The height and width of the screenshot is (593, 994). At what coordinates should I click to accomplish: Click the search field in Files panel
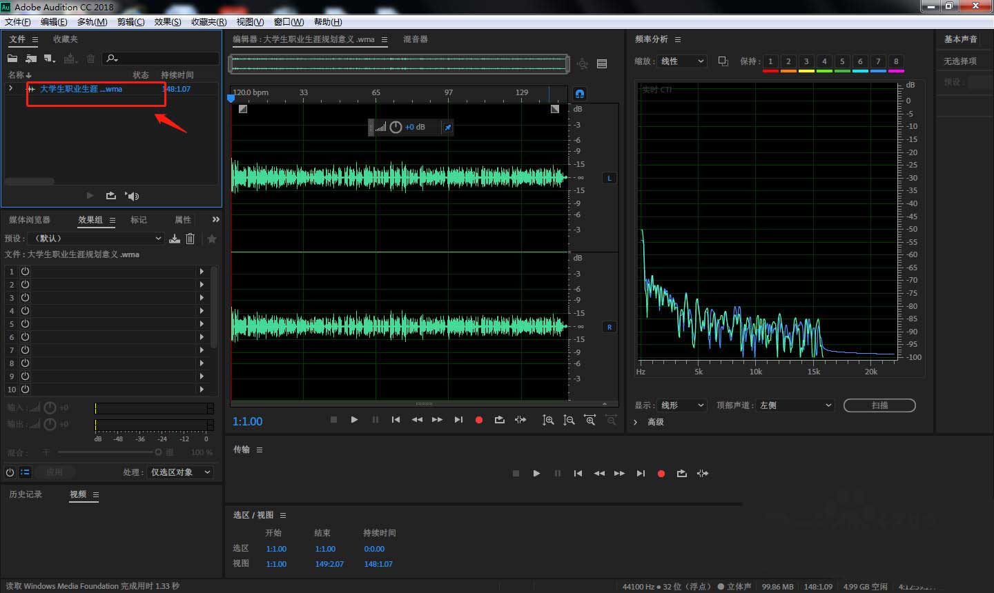(161, 59)
